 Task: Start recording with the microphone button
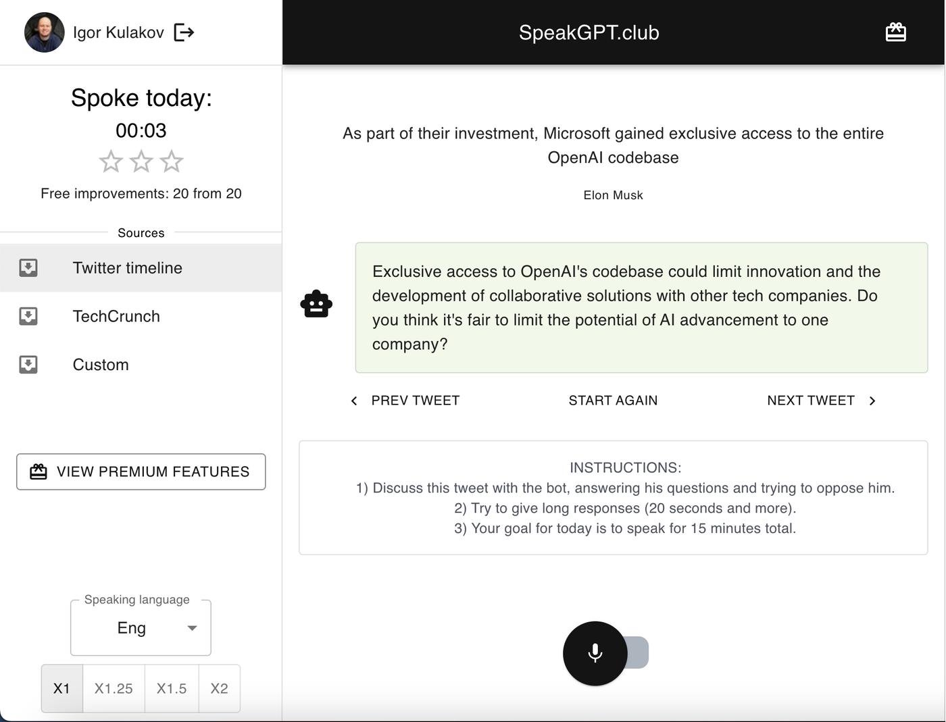click(x=595, y=653)
